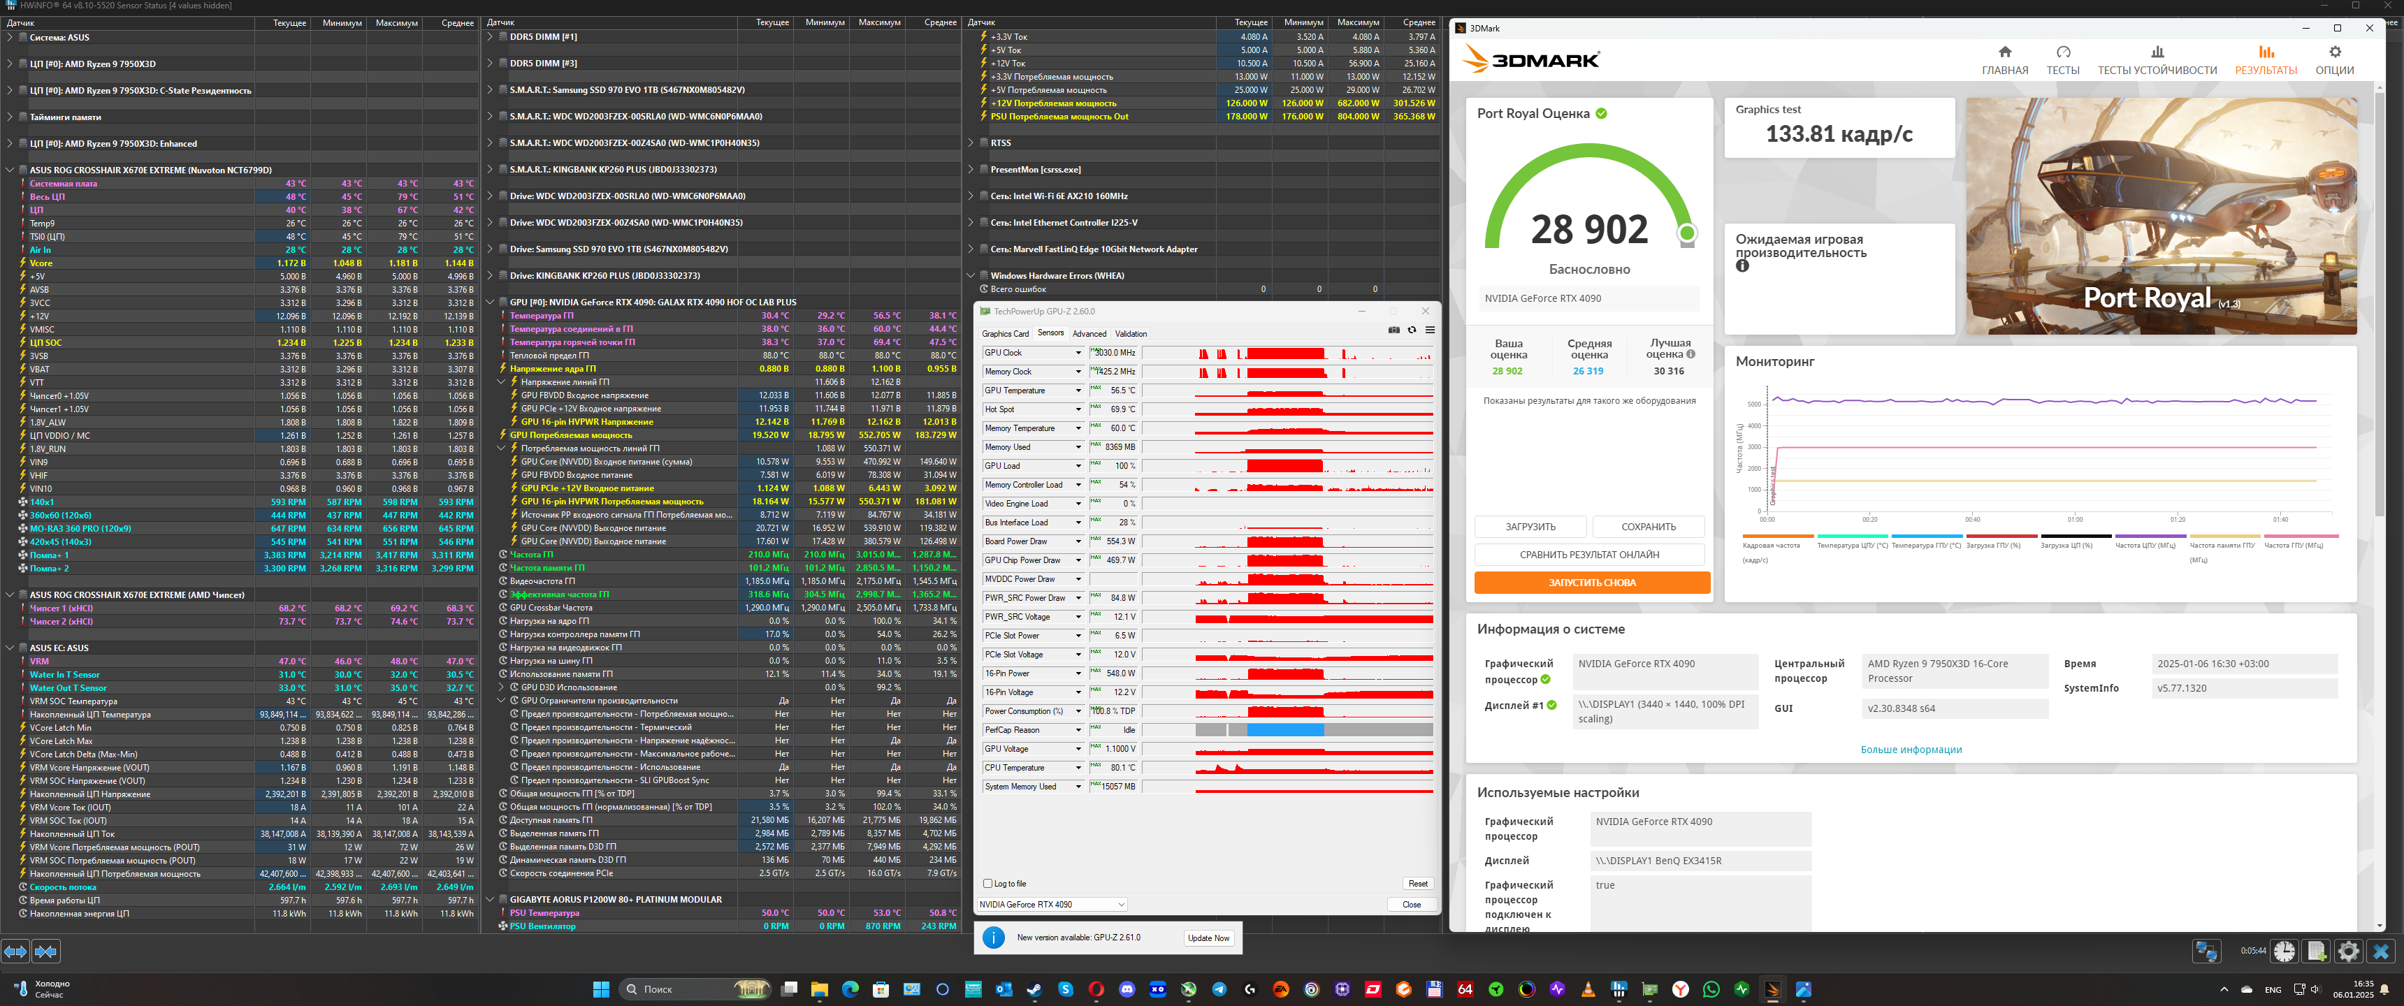Click orange run-again button in 3DMark
Screen dimensions: 2404x1006
point(1591,583)
